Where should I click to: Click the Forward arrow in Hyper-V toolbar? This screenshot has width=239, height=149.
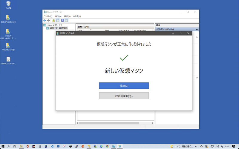48,20
